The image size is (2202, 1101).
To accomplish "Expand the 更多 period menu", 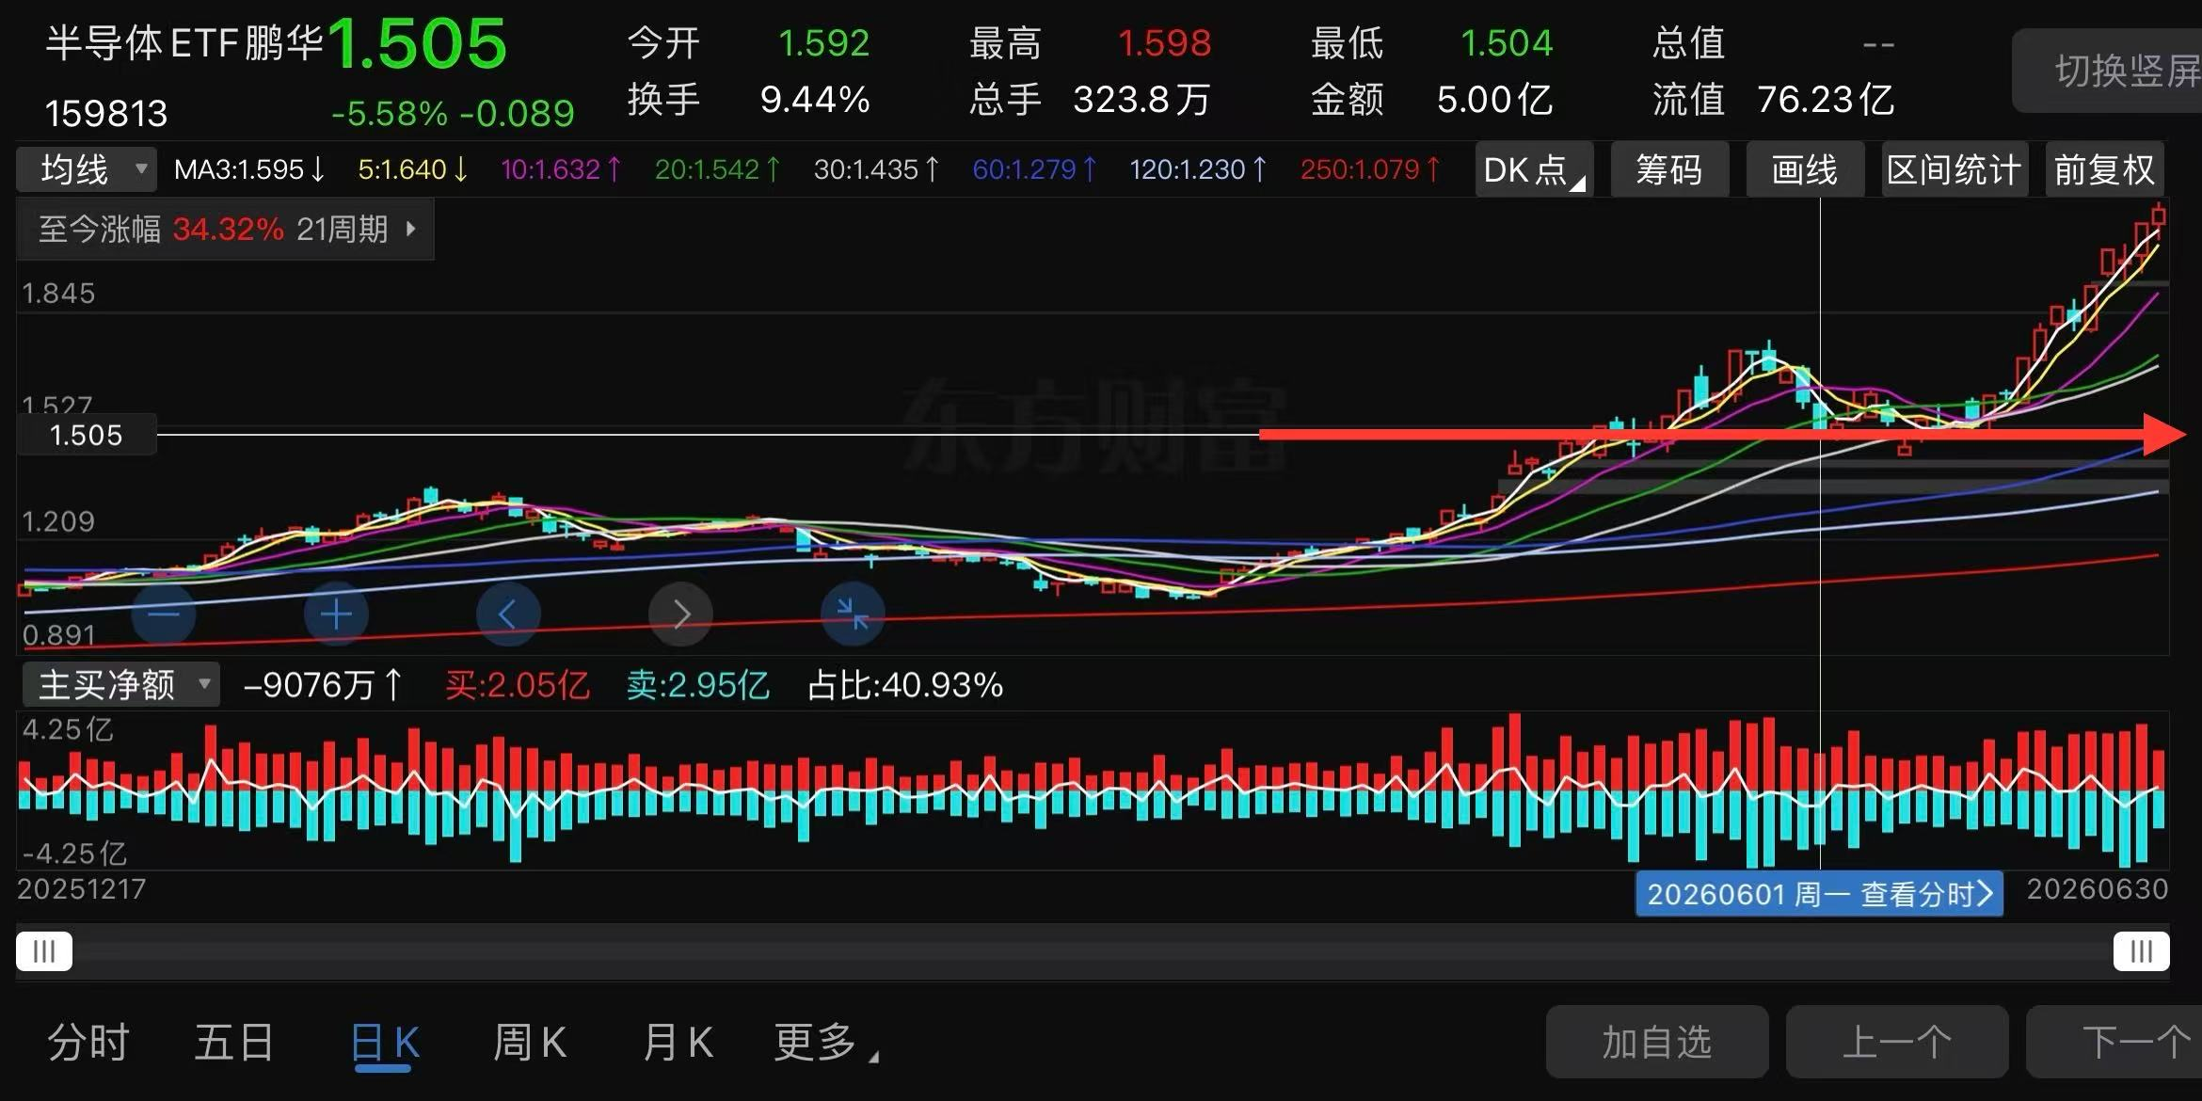I will tap(825, 1043).
